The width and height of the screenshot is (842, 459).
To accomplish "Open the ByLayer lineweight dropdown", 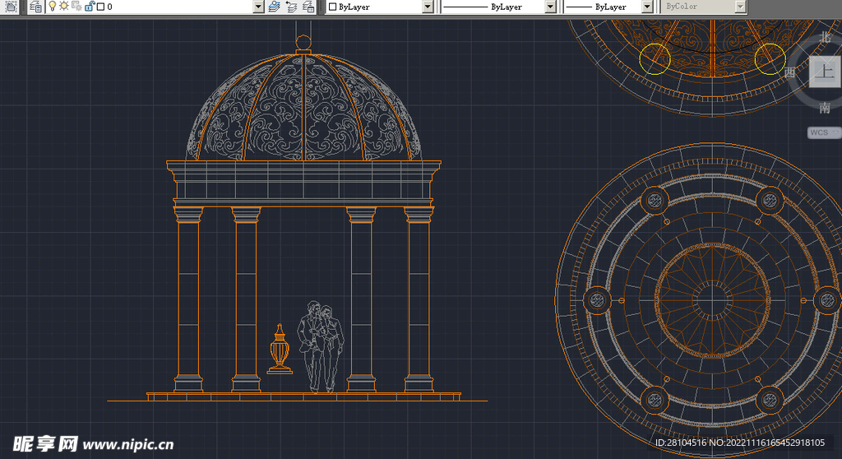I will (x=646, y=7).
